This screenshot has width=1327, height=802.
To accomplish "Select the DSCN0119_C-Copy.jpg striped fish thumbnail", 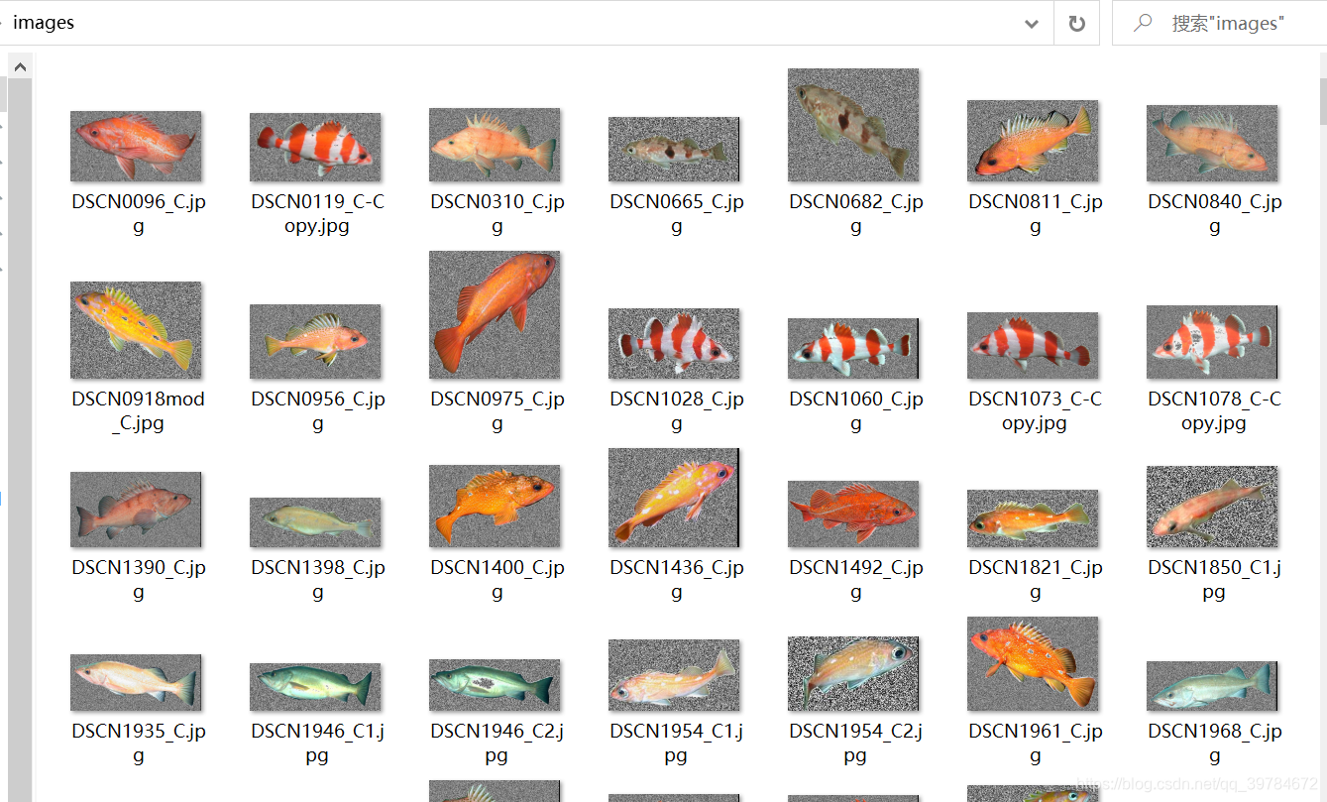I will click(315, 146).
